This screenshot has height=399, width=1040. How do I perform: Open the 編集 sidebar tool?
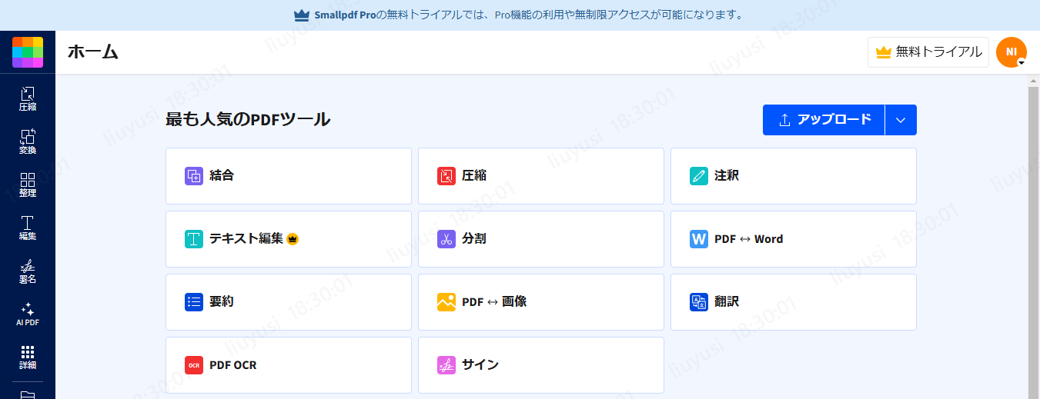pyautogui.click(x=28, y=228)
